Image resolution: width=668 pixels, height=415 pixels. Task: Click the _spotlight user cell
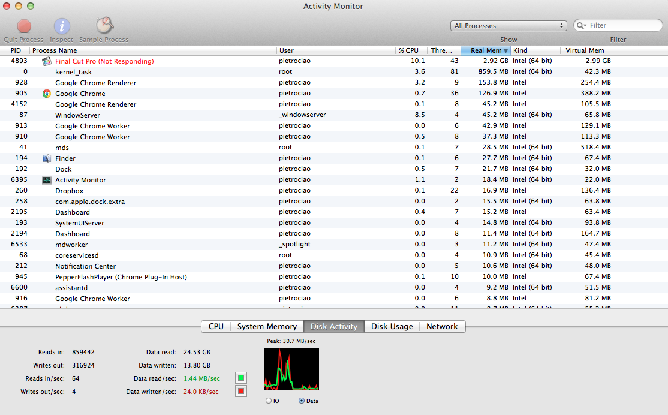294,244
